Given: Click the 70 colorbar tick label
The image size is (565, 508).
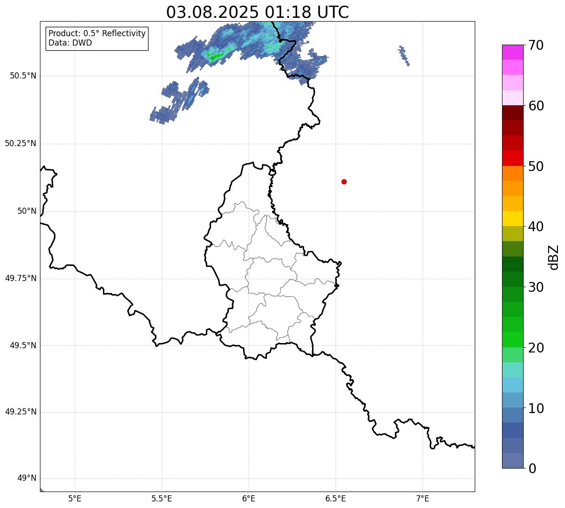Looking at the screenshot, I should coord(536,45).
